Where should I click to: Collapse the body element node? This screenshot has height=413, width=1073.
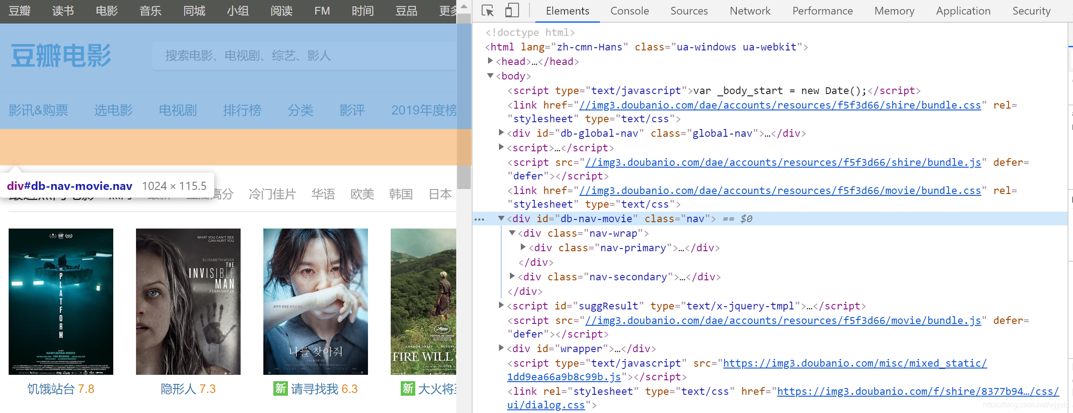tap(490, 75)
